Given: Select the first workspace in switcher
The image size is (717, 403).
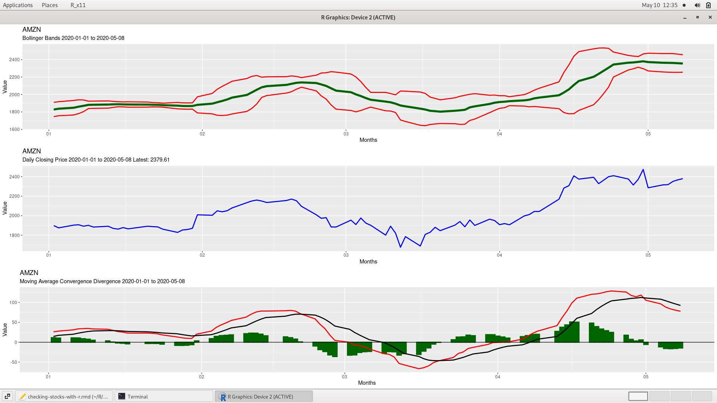Looking at the screenshot, I should (x=638, y=396).
